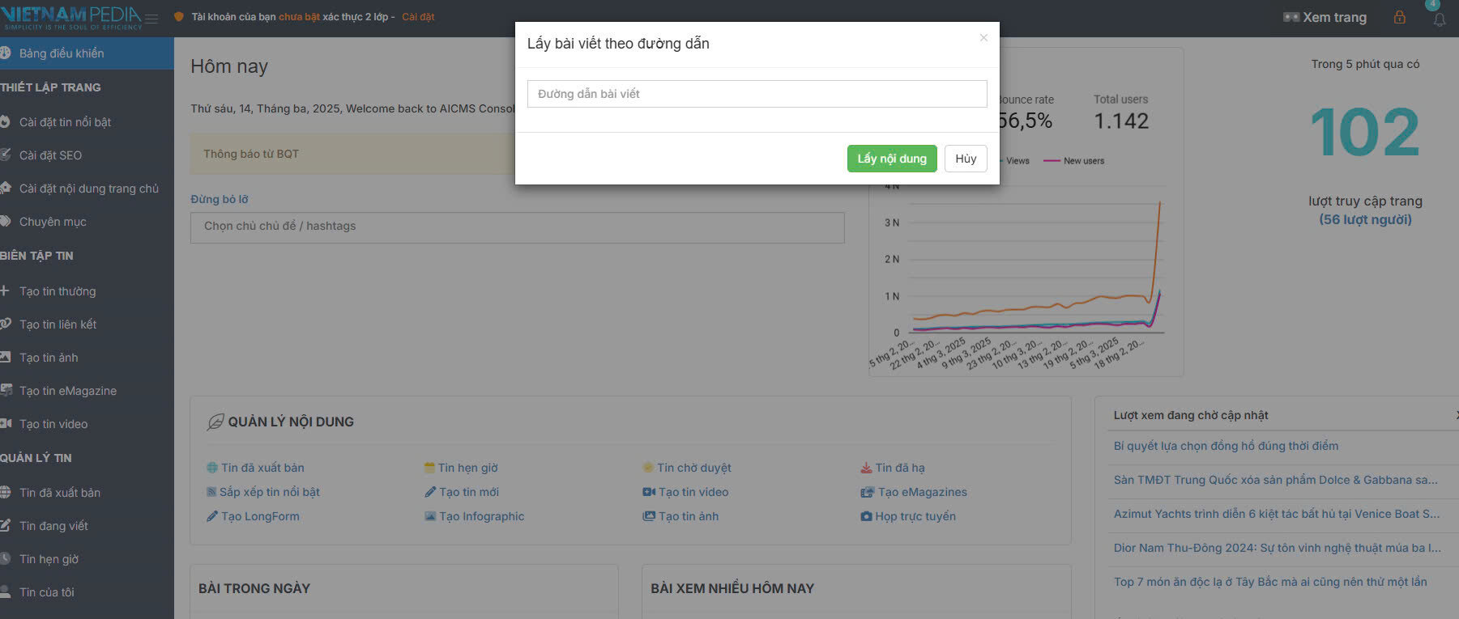Click the Sắp xếp tin nổi bật icon
Screen dimensions: 1459x619
tap(211, 492)
